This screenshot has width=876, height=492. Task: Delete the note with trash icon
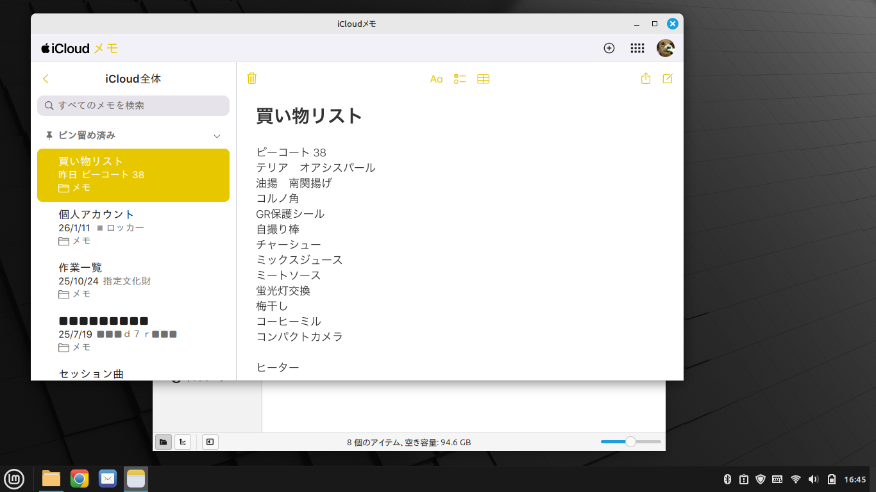coord(252,79)
